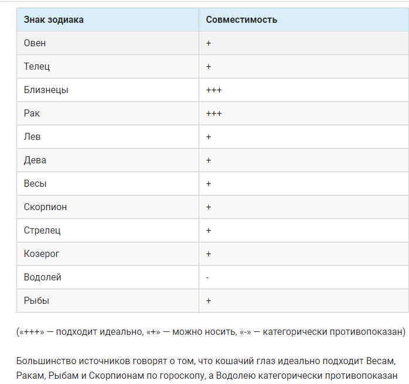Click the 'Рак' zodiac cell
Screen dimensions: 409x384
coord(32,114)
